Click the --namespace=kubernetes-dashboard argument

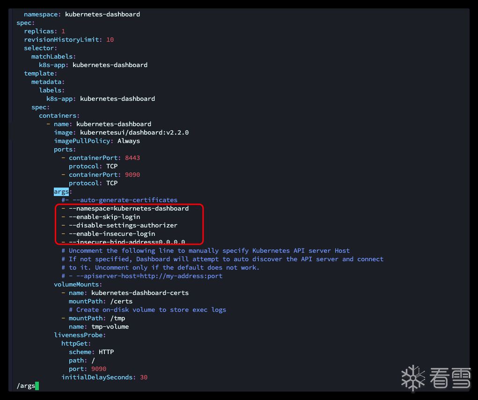tap(128, 208)
